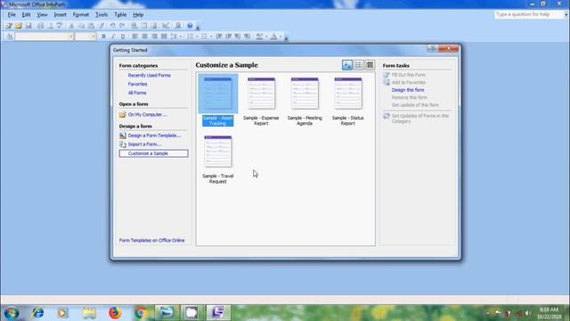Click the Decrease Indent icon

click(x=219, y=37)
